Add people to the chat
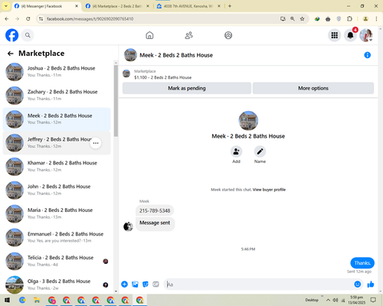 click(x=237, y=151)
